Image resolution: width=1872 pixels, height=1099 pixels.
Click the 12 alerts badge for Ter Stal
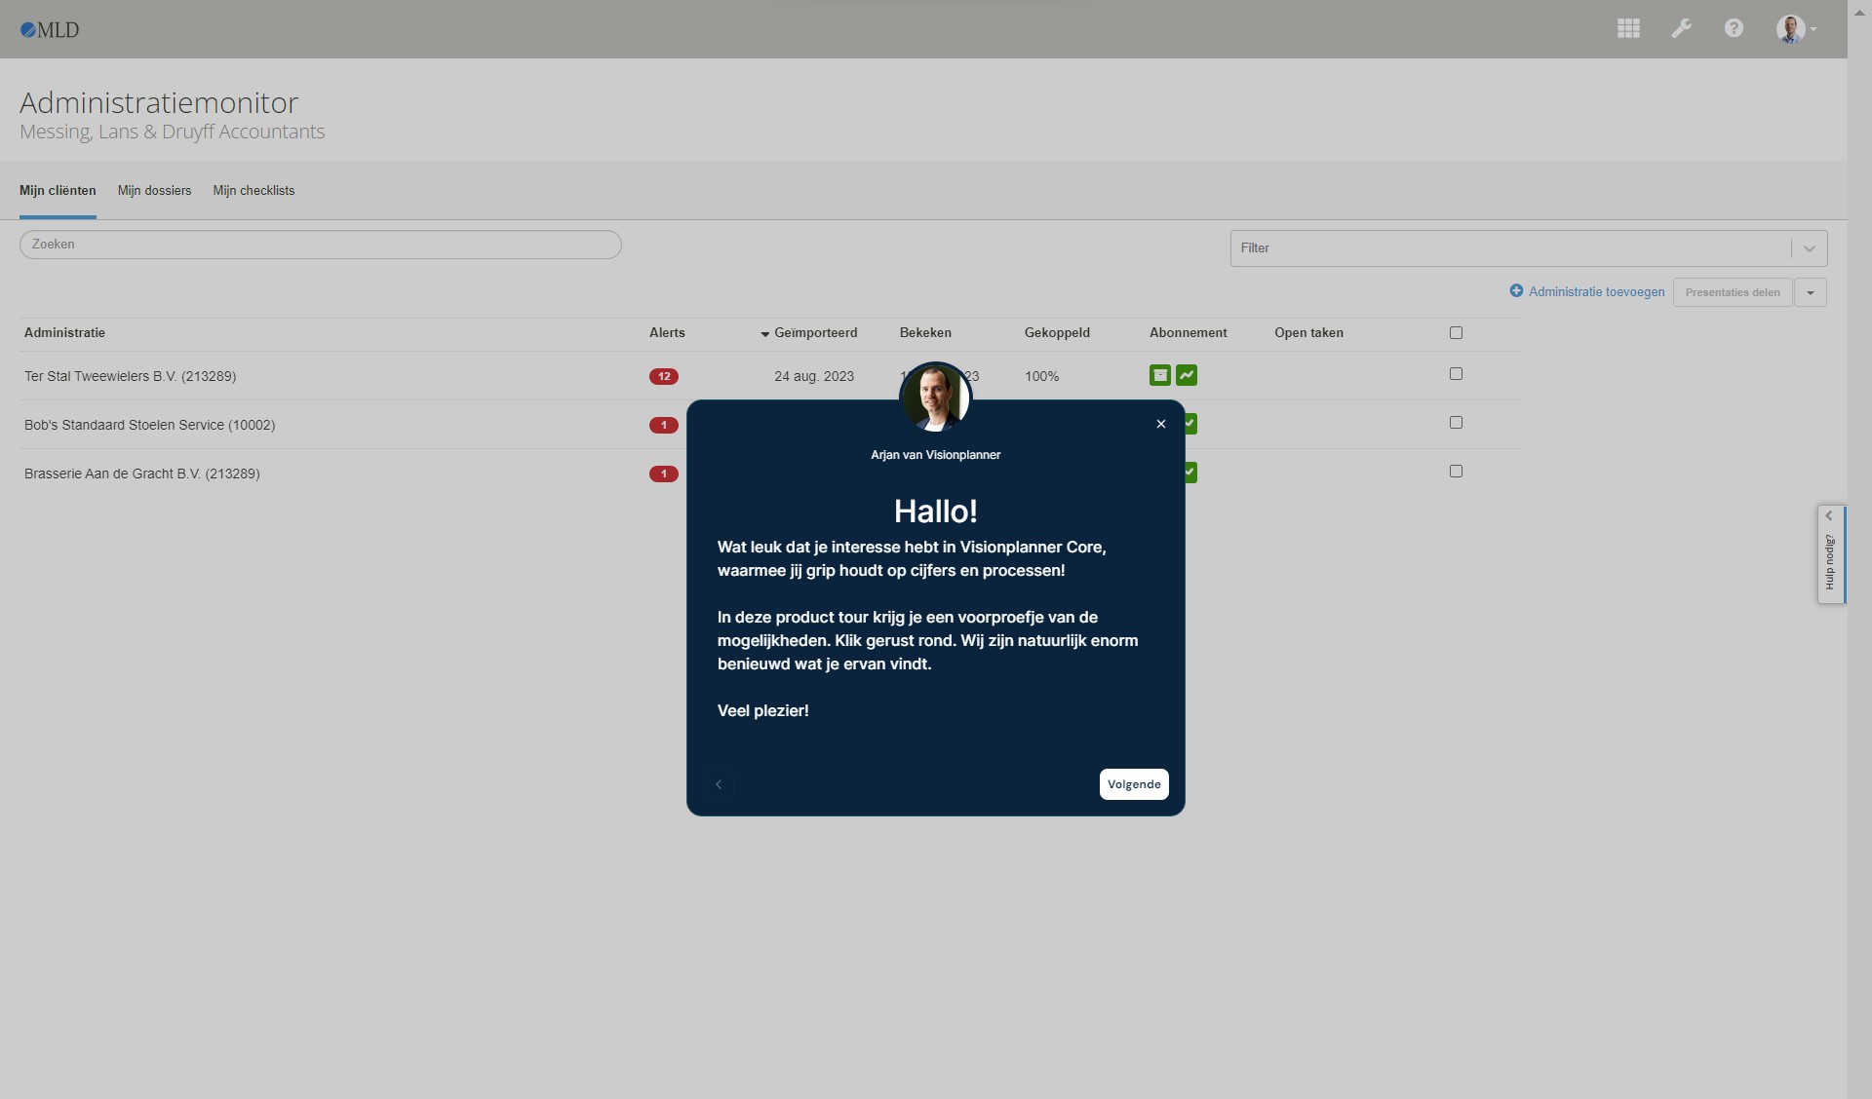[x=664, y=376]
